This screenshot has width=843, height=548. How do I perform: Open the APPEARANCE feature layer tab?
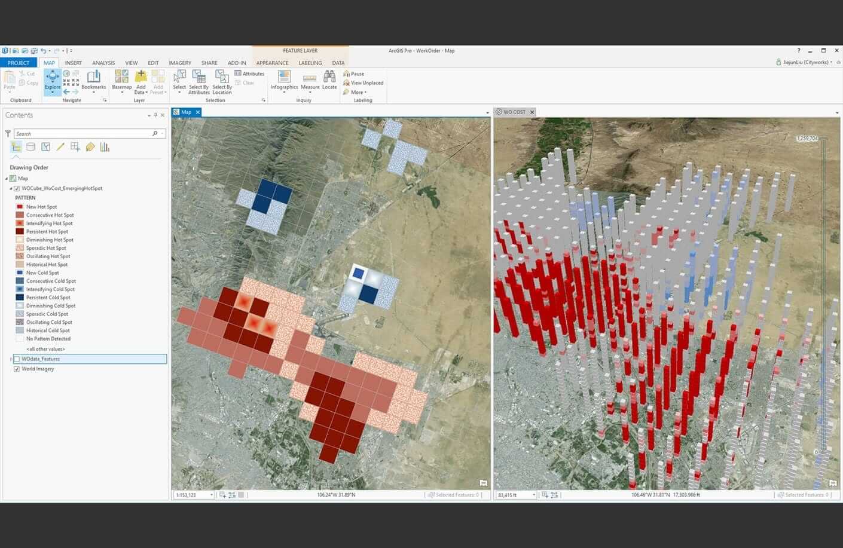[x=272, y=63]
